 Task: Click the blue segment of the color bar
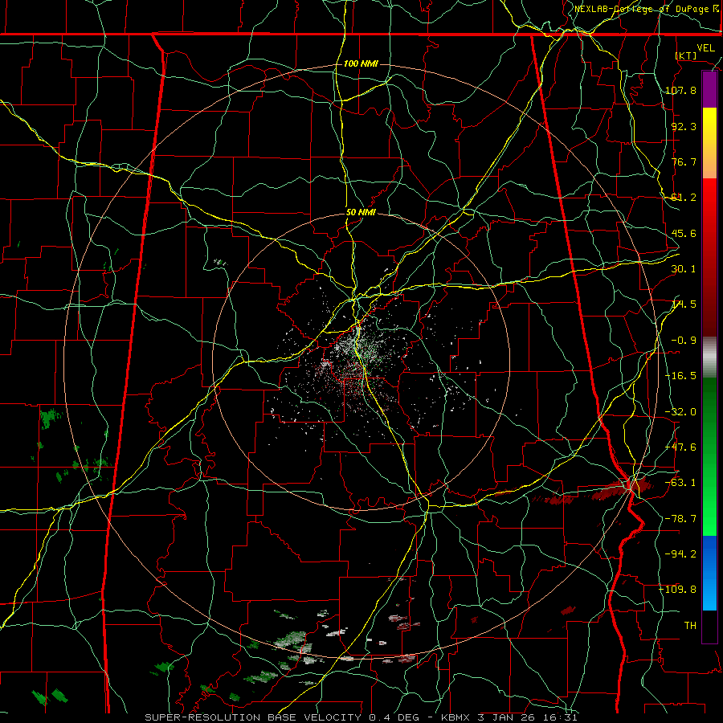709,573
